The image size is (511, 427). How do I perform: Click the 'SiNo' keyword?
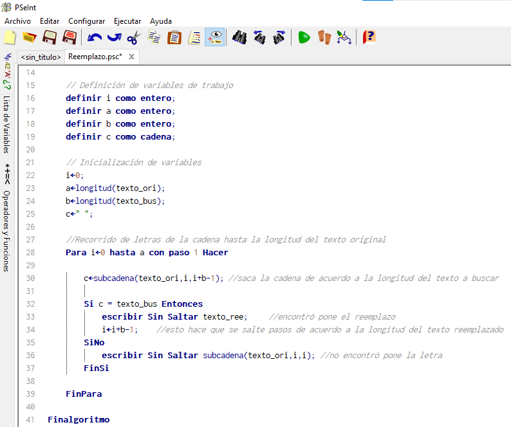94,343
